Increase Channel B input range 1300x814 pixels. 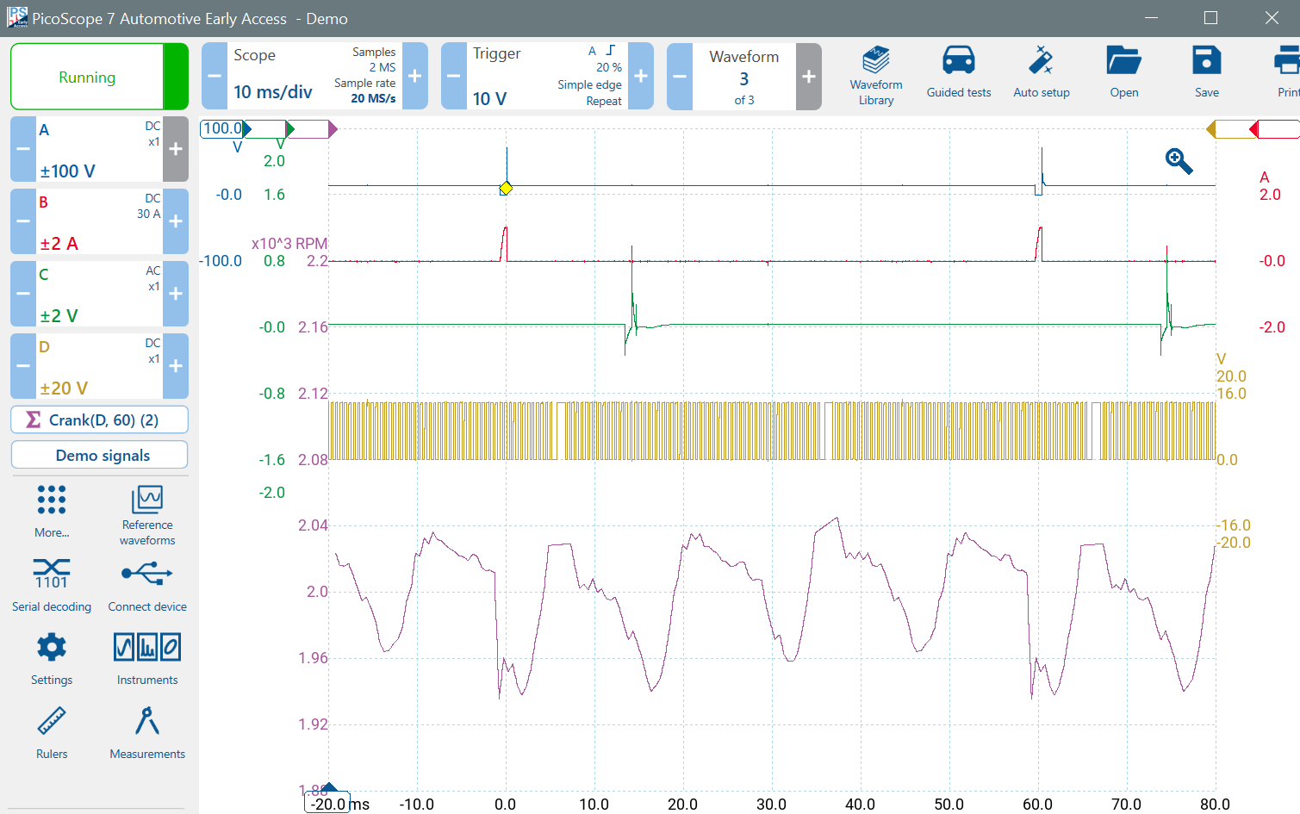coord(176,221)
